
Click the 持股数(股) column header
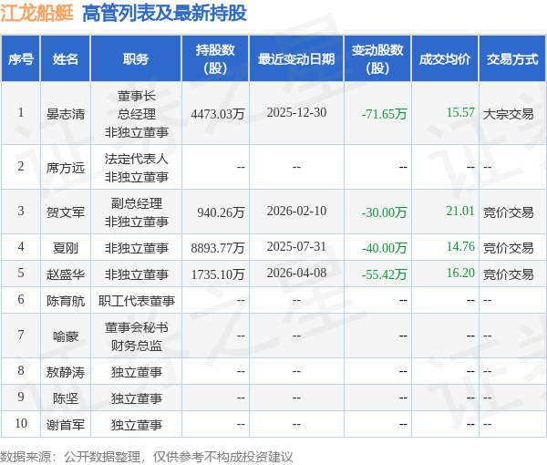[215, 58]
